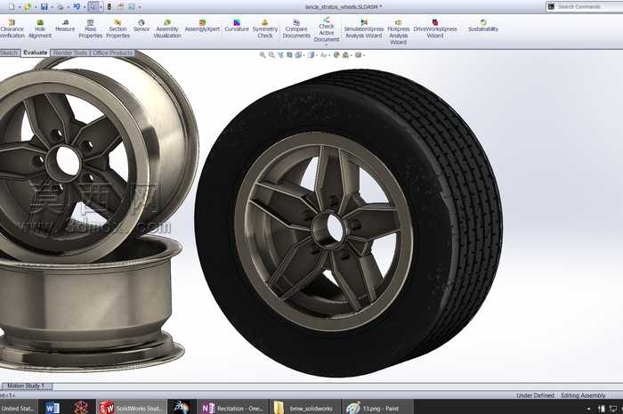Switch to the Sketch tab
Viewport: 623px width, 414px height.
(9, 53)
